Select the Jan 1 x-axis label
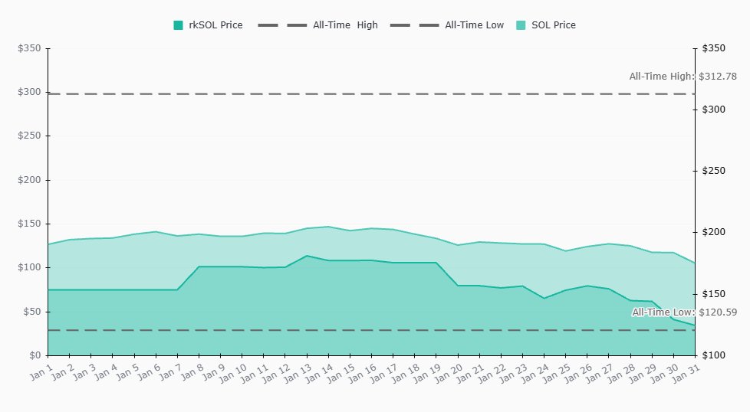This screenshot has height=412, width=750. coord(40,371)
